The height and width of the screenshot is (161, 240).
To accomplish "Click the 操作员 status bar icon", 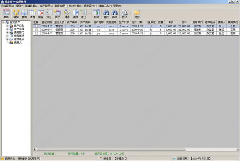I will [101, 159].
